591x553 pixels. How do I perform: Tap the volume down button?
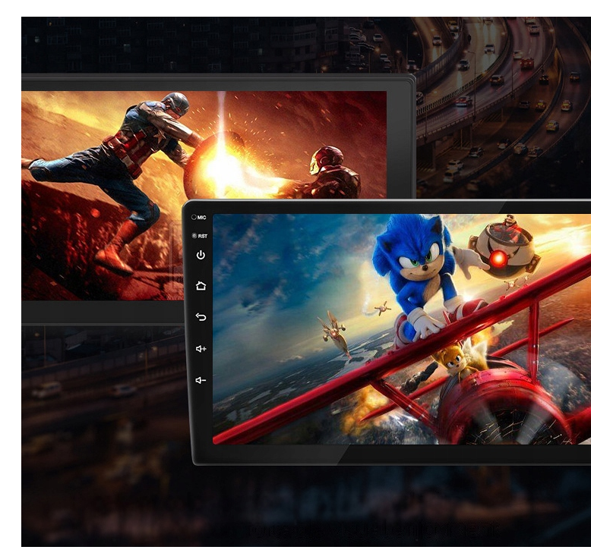pos(201,380)
